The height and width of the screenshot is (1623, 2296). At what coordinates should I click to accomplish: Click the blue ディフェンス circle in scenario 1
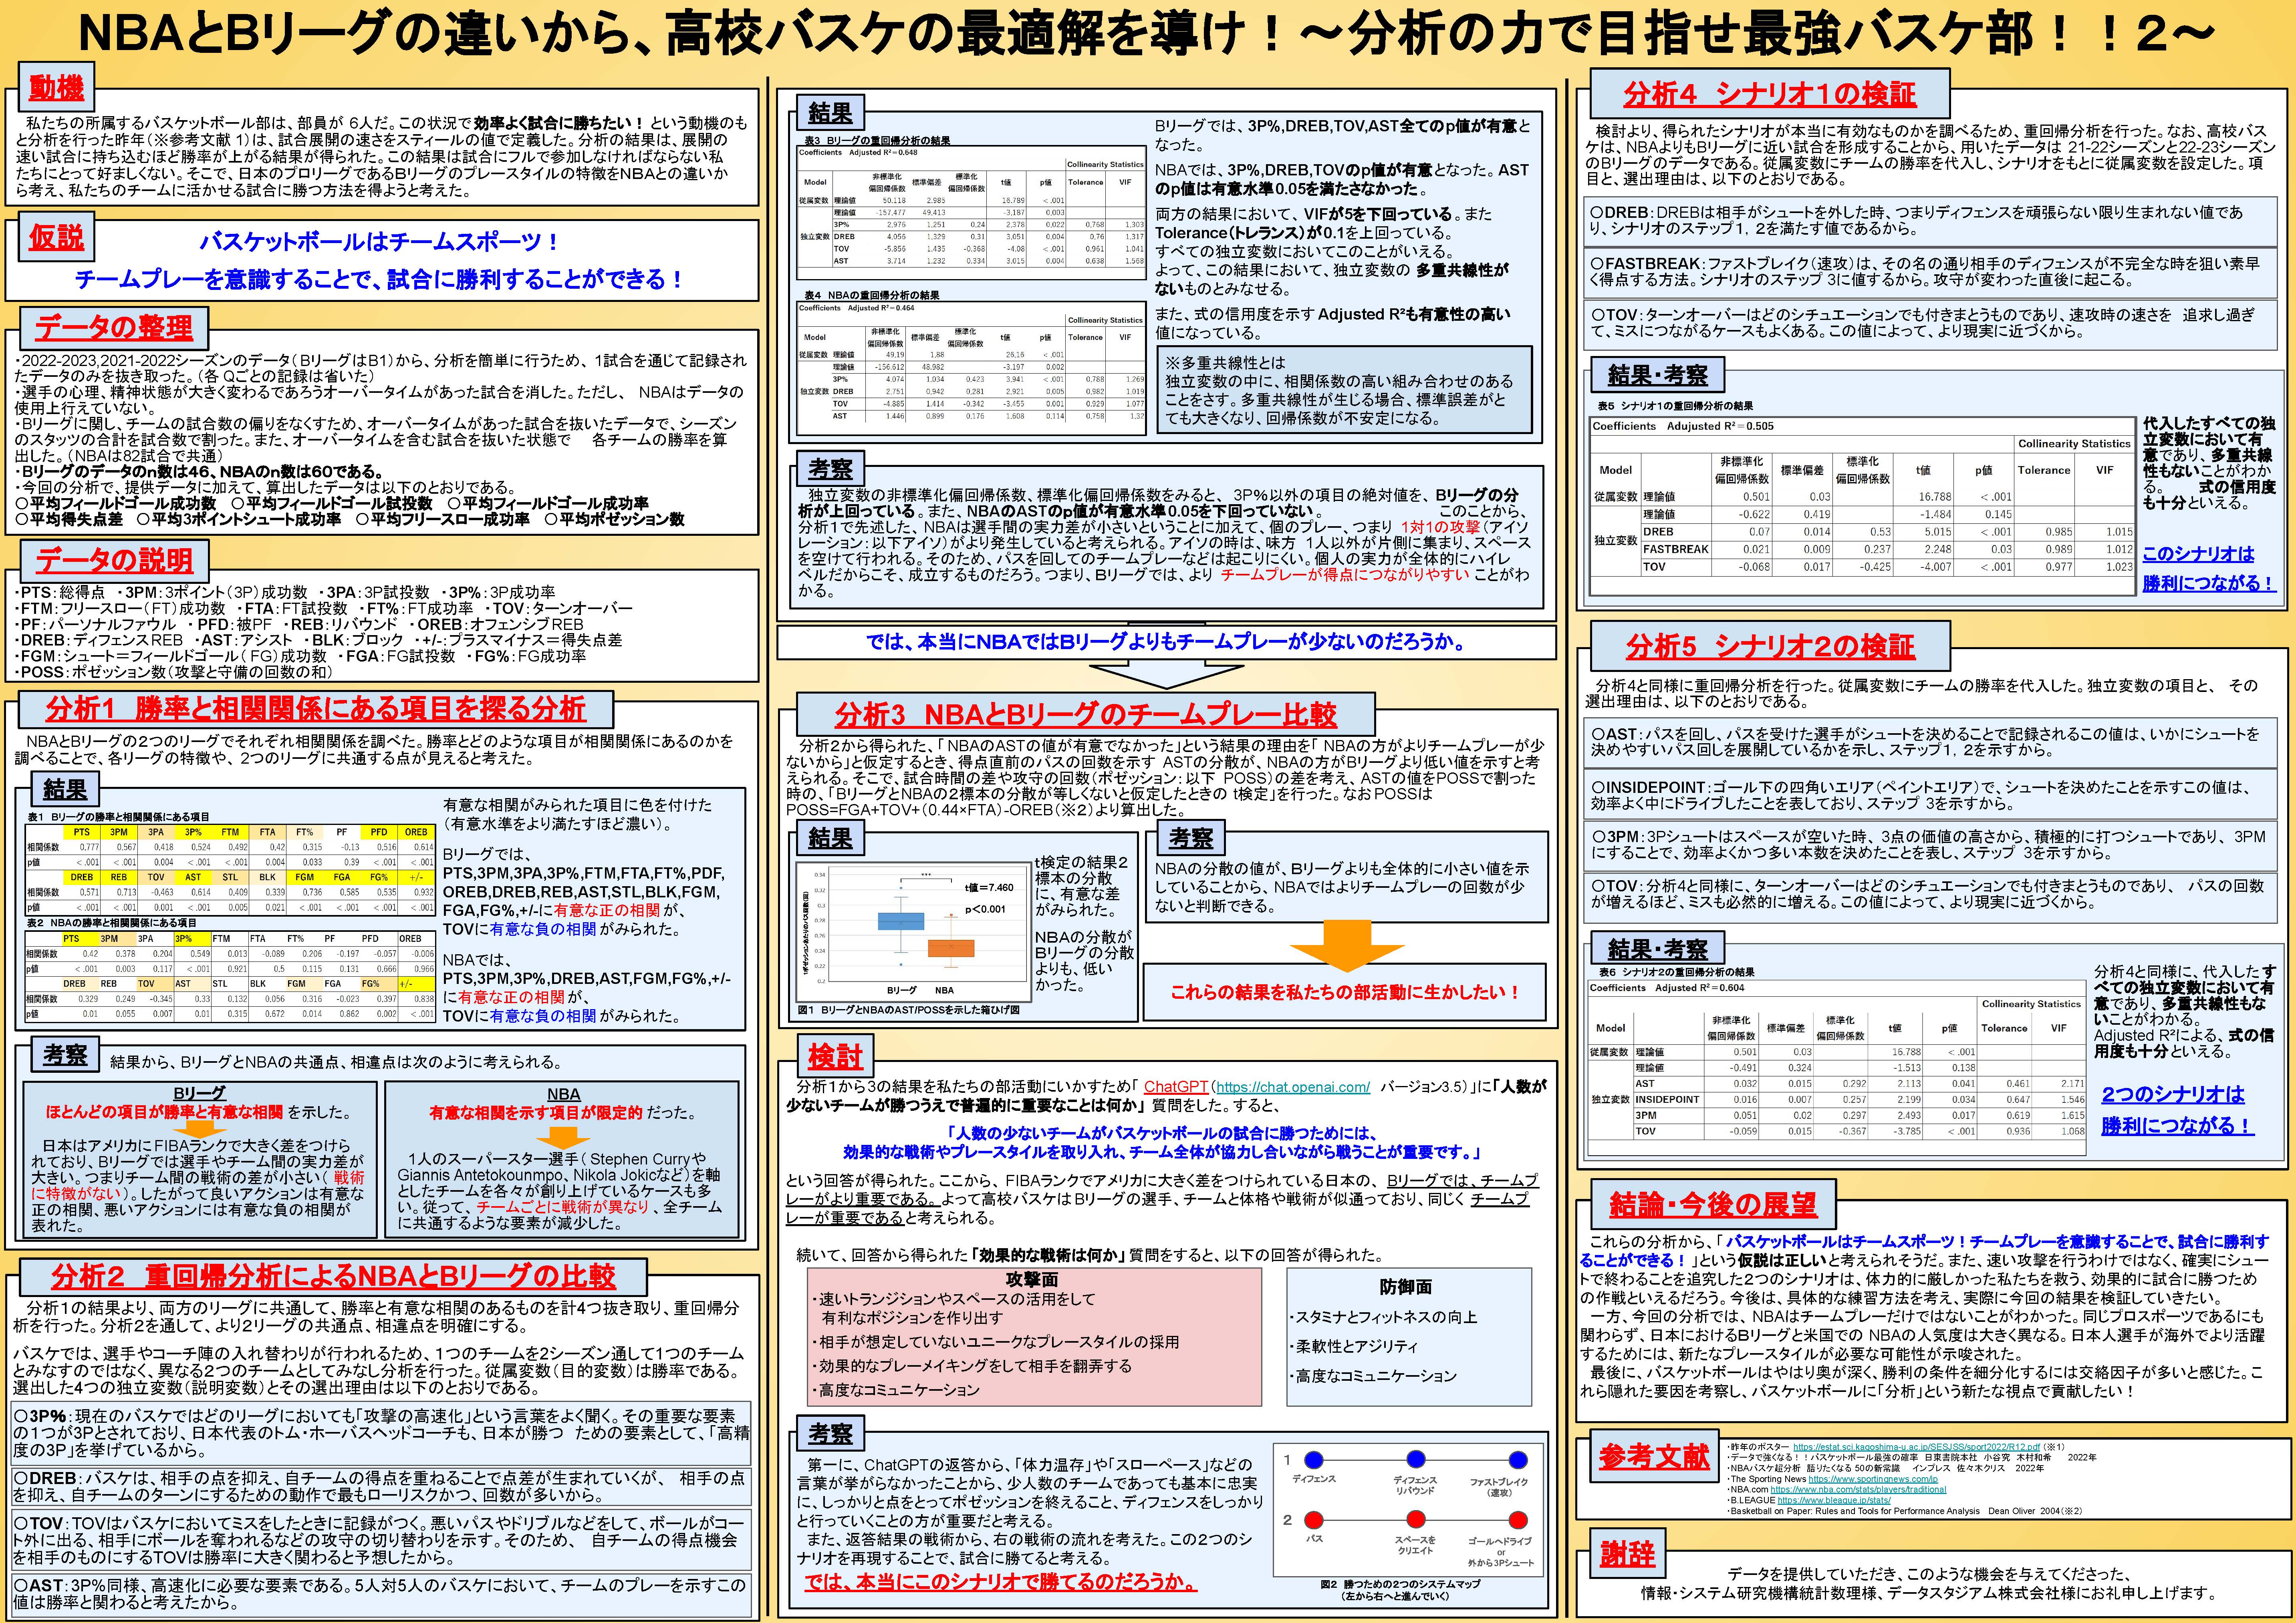click(x=1314, y=1459)
